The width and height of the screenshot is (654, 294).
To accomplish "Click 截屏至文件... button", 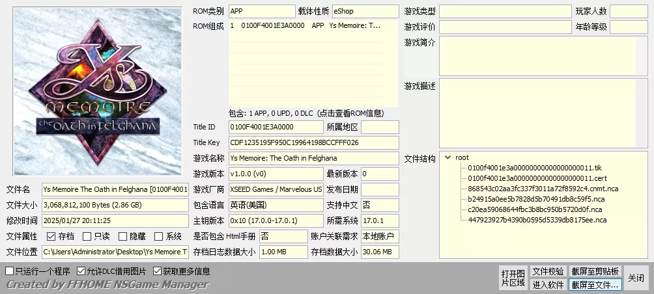I will (x=595, y=284).
